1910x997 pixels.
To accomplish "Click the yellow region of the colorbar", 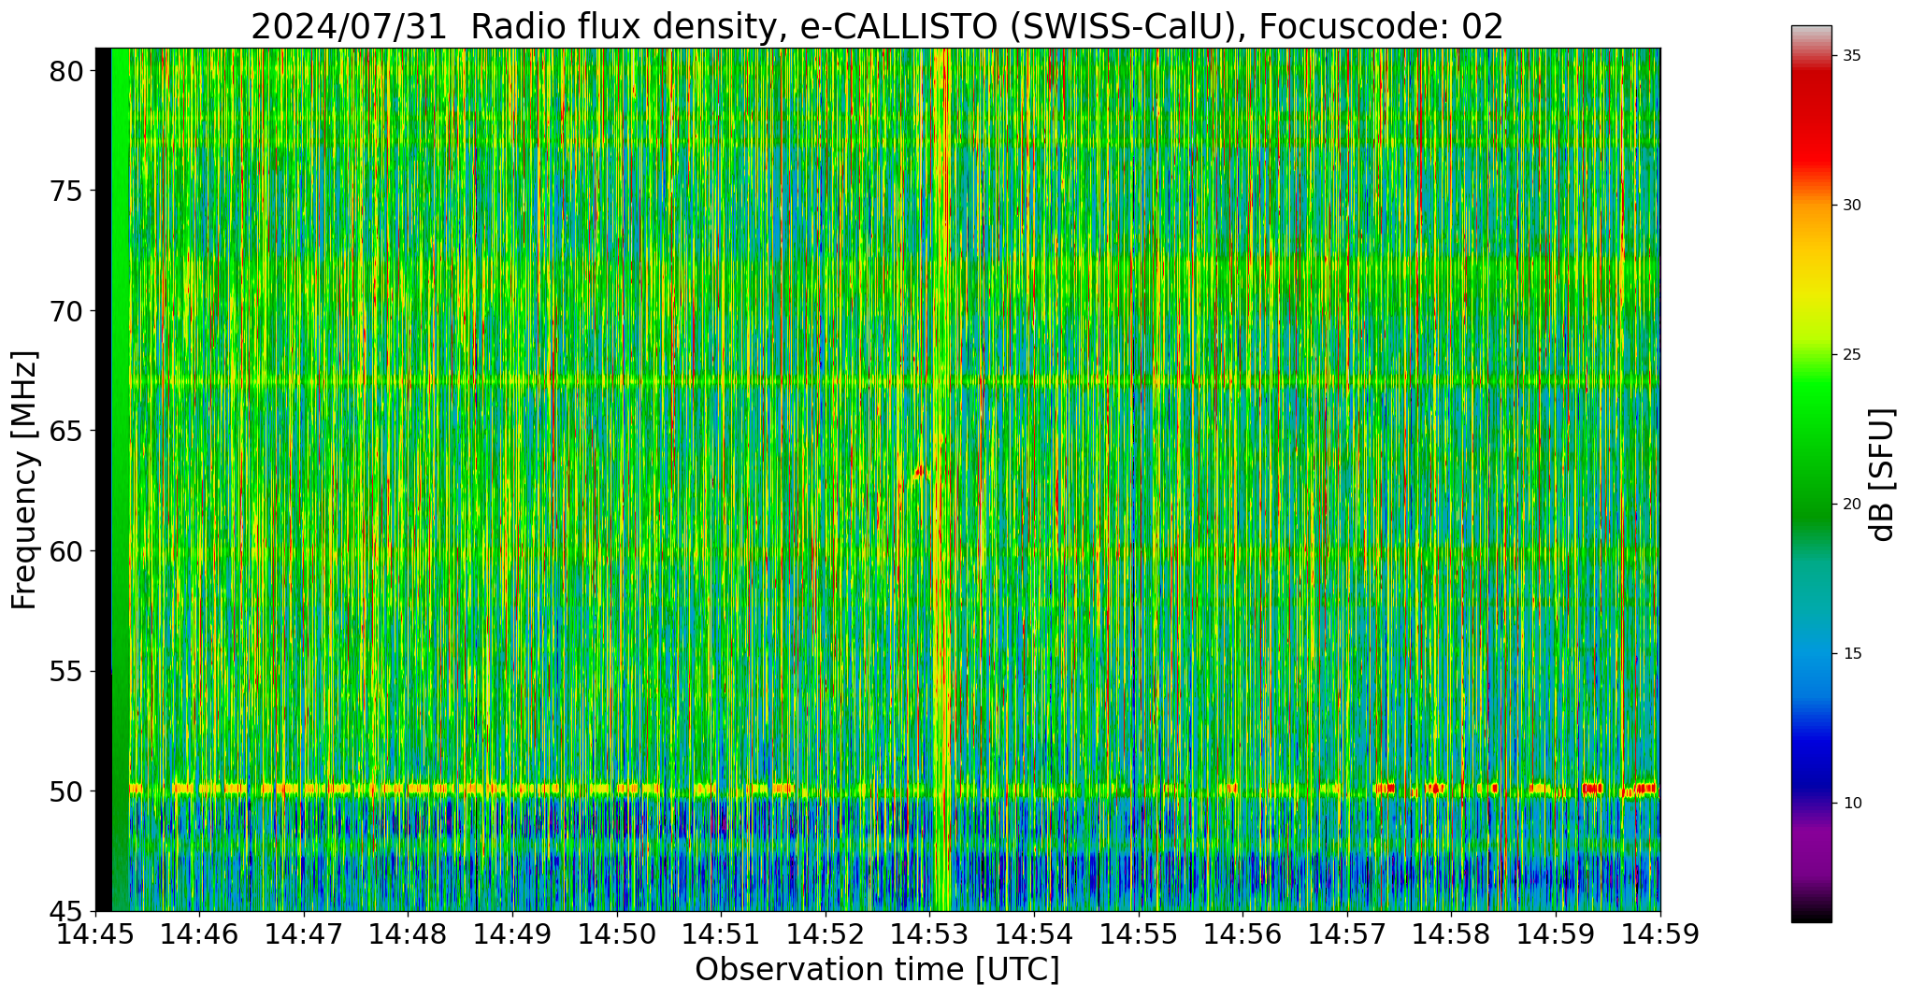I will coord(1811,290).
